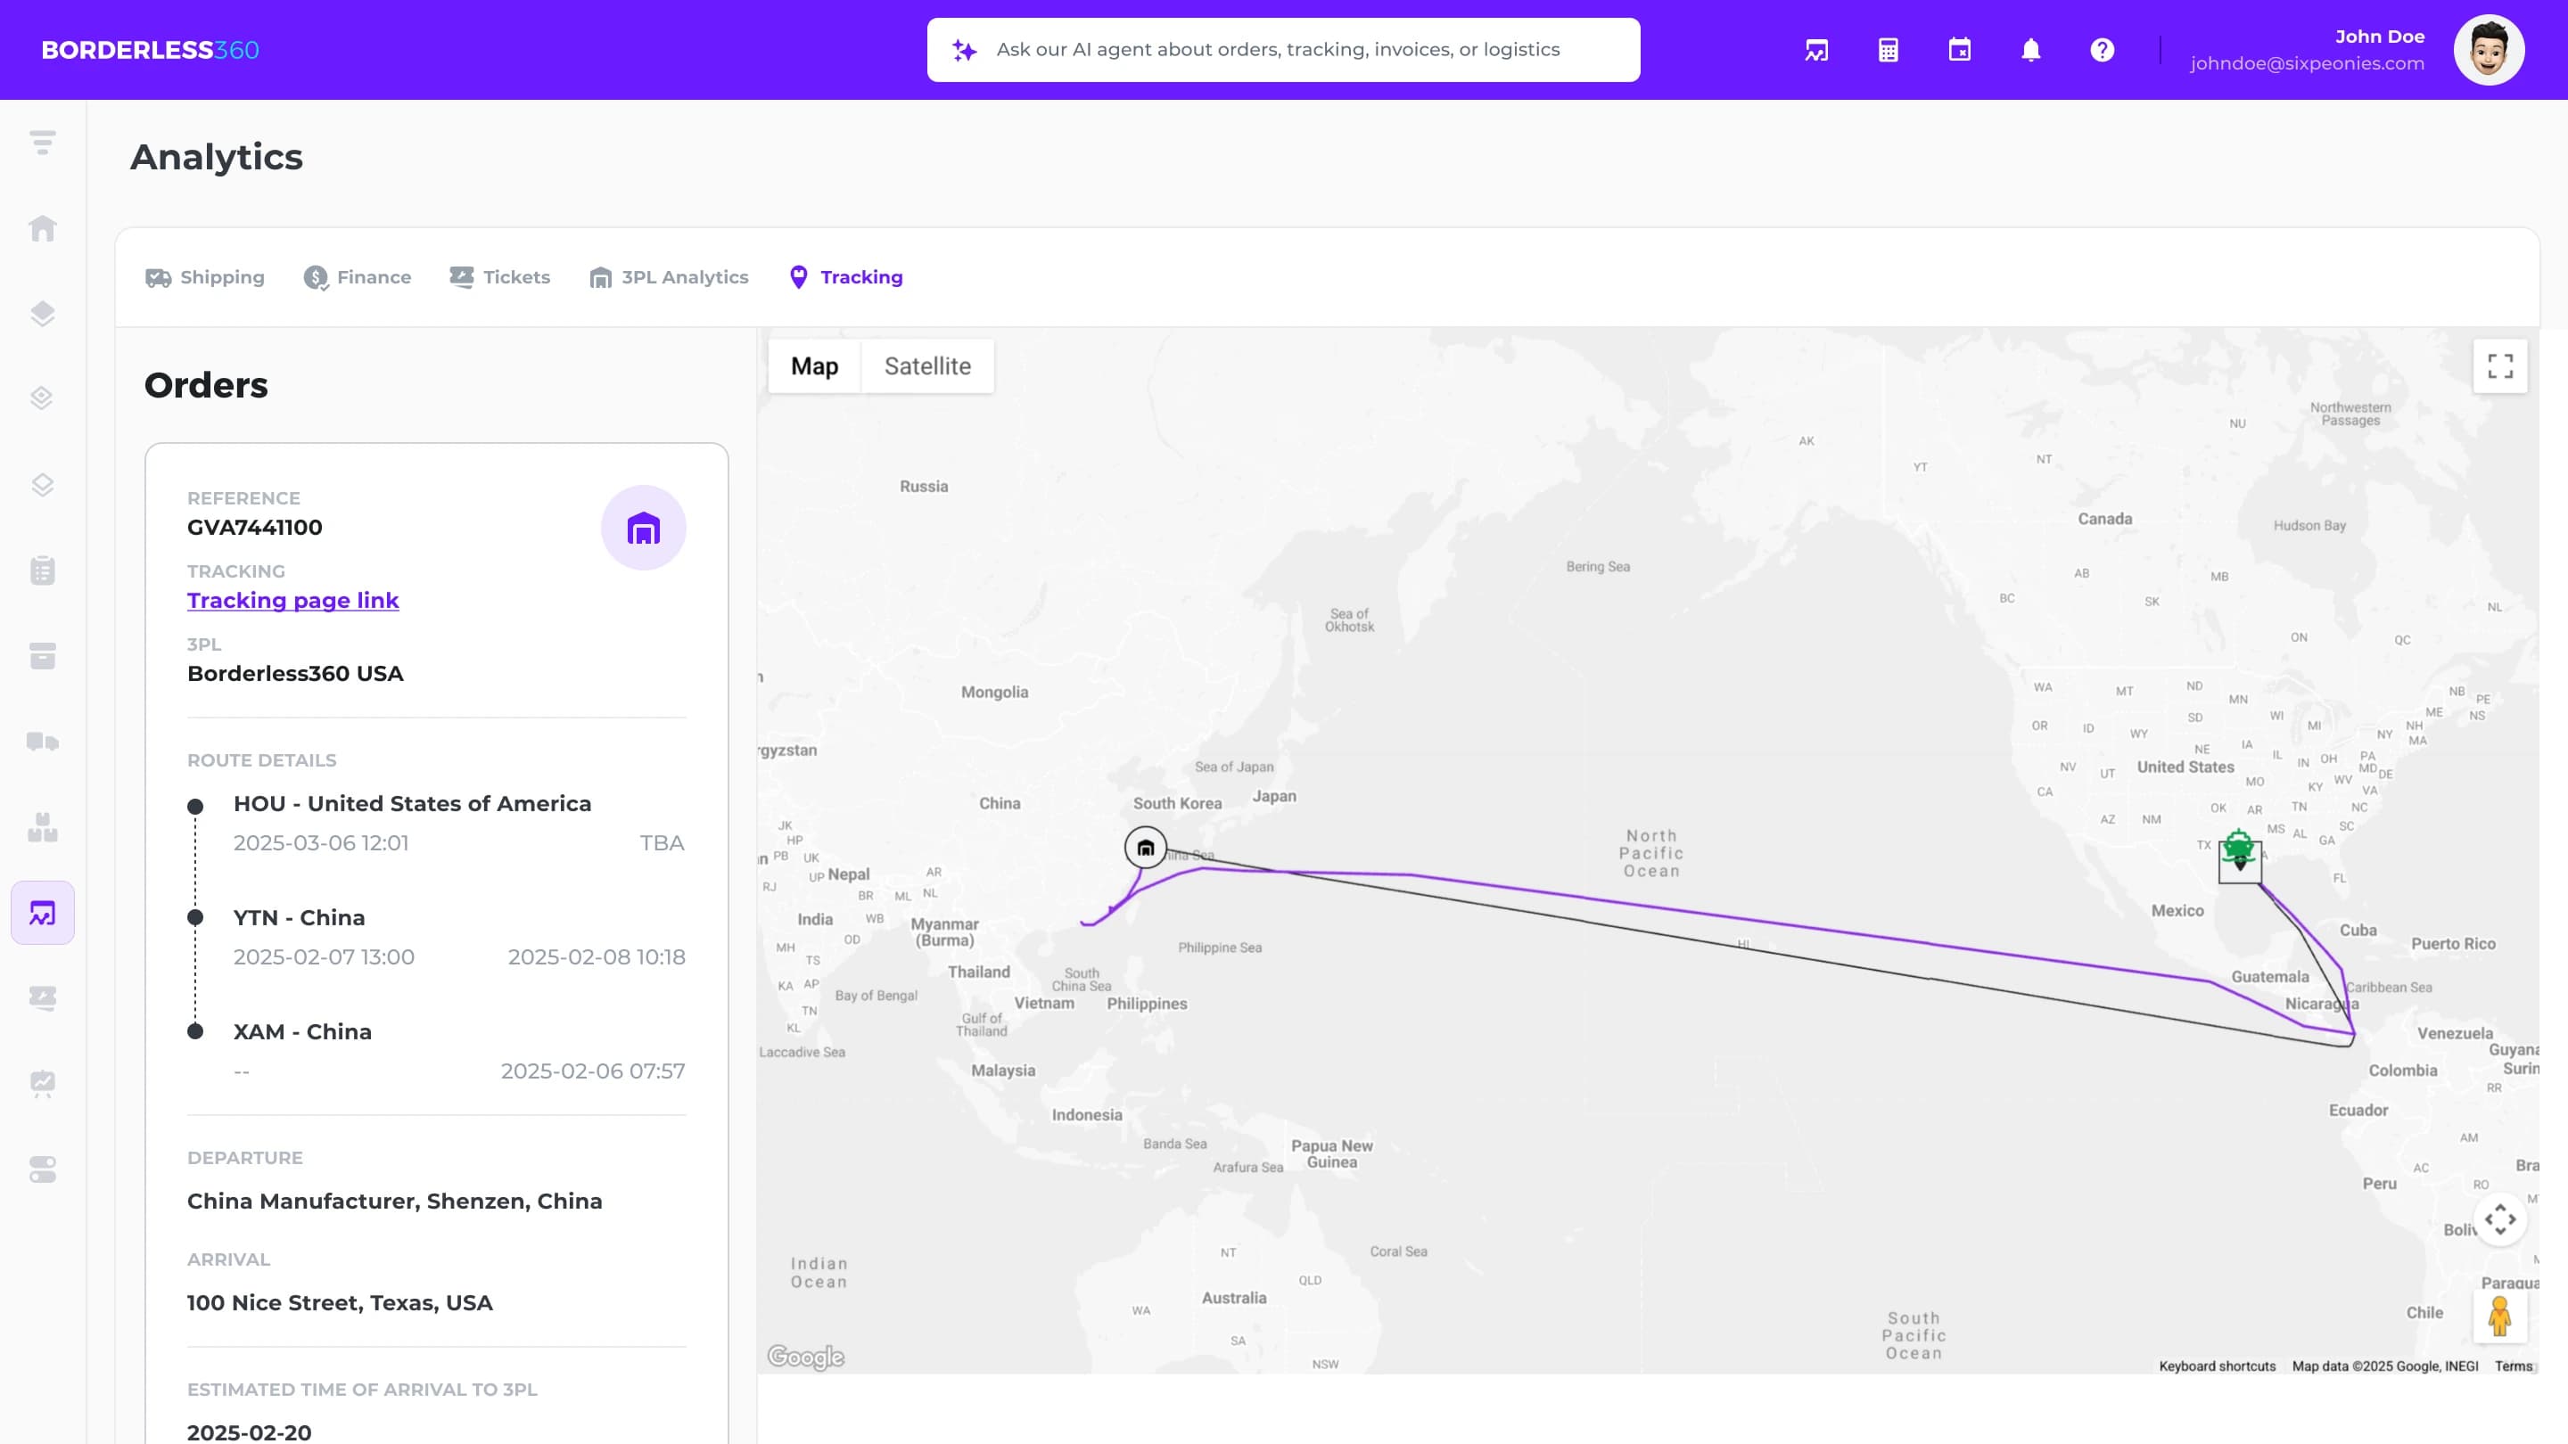Click the 2025-03-06 12:01 timestamp
This screenshot has height=1444, width=2568.
(x=321, y=843)
